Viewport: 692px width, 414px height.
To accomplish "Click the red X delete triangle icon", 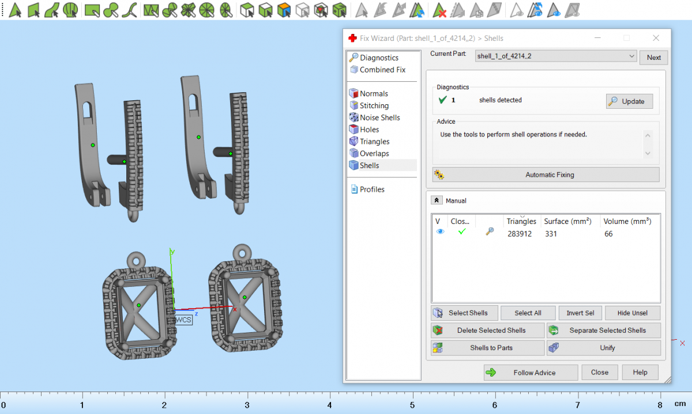I will pos(439,10).
